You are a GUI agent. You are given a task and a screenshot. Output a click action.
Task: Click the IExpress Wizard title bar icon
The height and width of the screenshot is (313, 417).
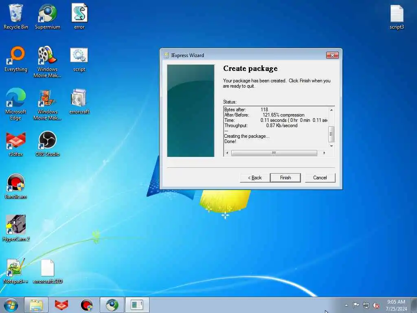click(167, 55)
